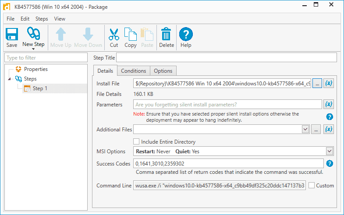
Task: Browse Additional Files with ellipsis button
Action: click(x=316, y=129)
